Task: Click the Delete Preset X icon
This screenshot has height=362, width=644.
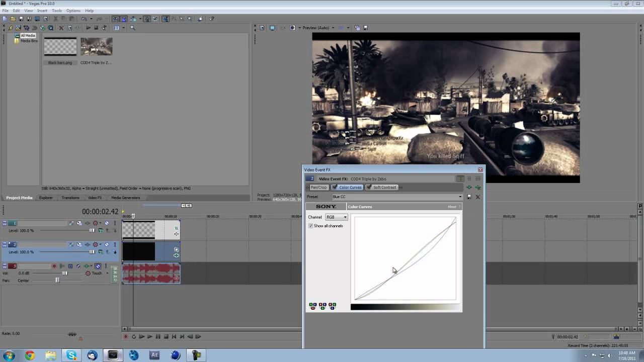Action: click(x=477, y=197)
